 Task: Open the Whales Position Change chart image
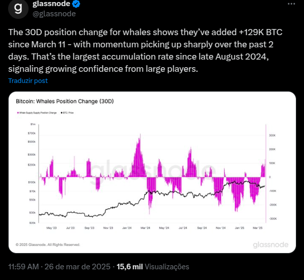(152, 172)
